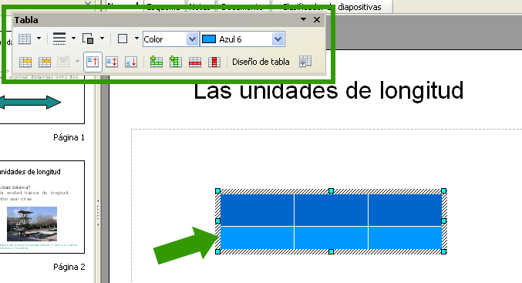Click the Delete column icon
Screen dimensions: 522x283
click(x=214, y=62)
